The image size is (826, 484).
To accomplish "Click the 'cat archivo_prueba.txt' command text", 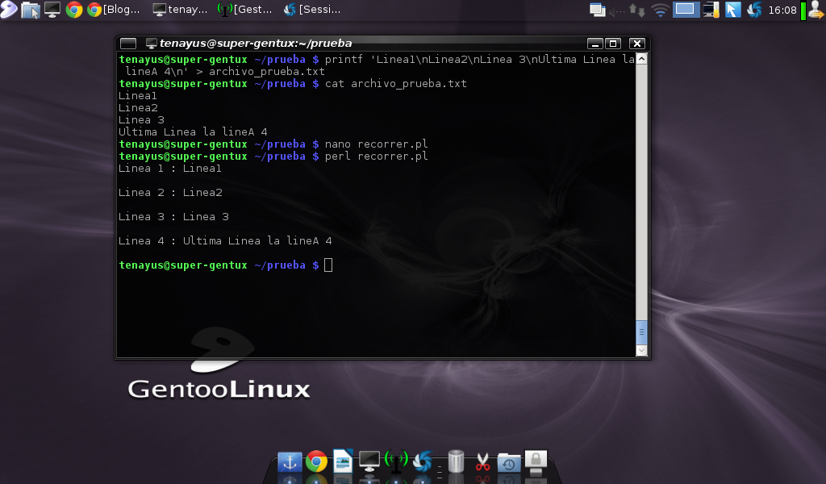I will coord(395,84).
